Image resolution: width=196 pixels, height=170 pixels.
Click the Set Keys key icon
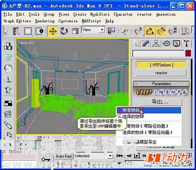click(x=46, y=159)
